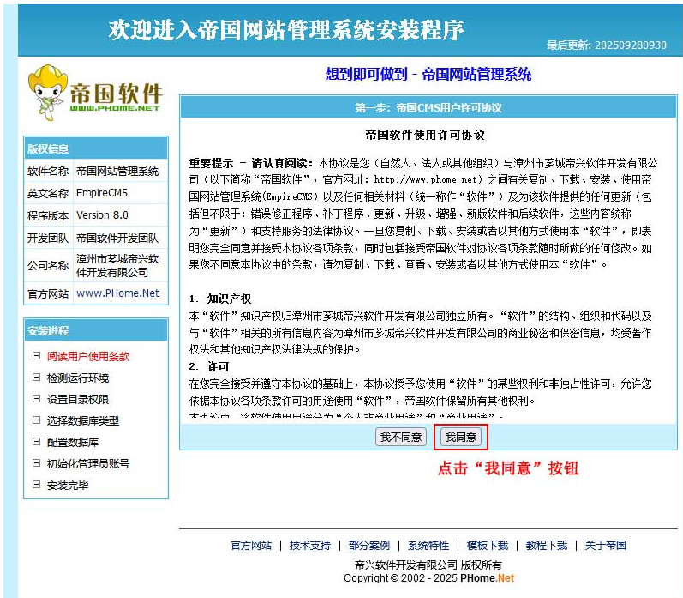
Task: Open 关于帝国 footer link
Action: [x=606, y=545]
